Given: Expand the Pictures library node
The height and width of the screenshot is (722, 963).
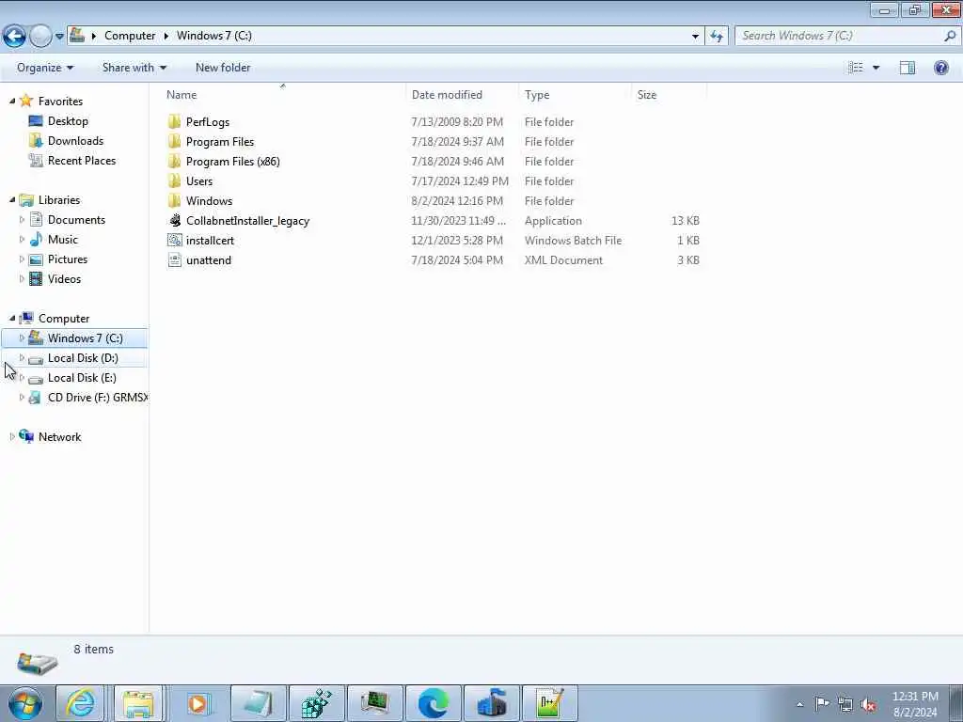Looking at the screenshot, I should click(23, 259).
